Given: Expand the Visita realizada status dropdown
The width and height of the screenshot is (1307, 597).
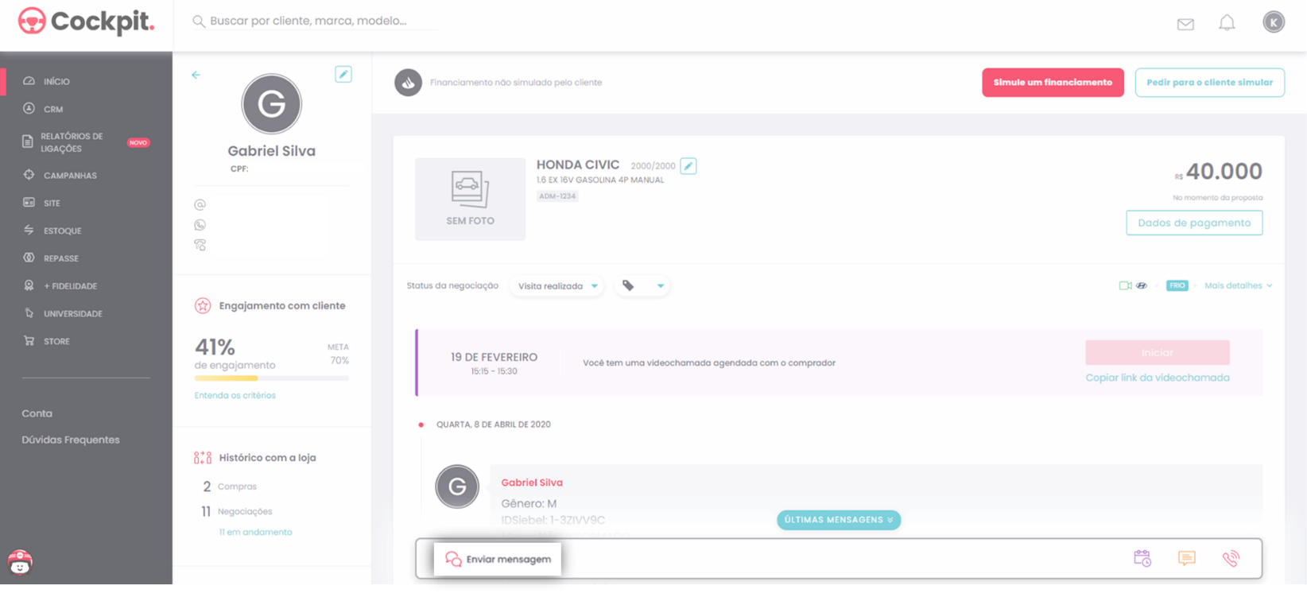Looking at the screenshot, I should tap(557, 286).
